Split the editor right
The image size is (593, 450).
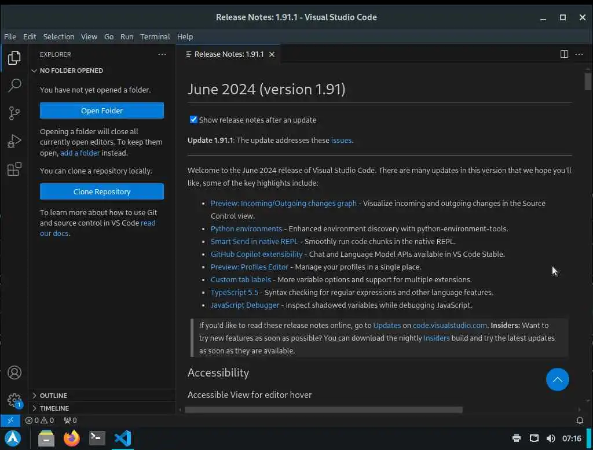click(564, 54)
